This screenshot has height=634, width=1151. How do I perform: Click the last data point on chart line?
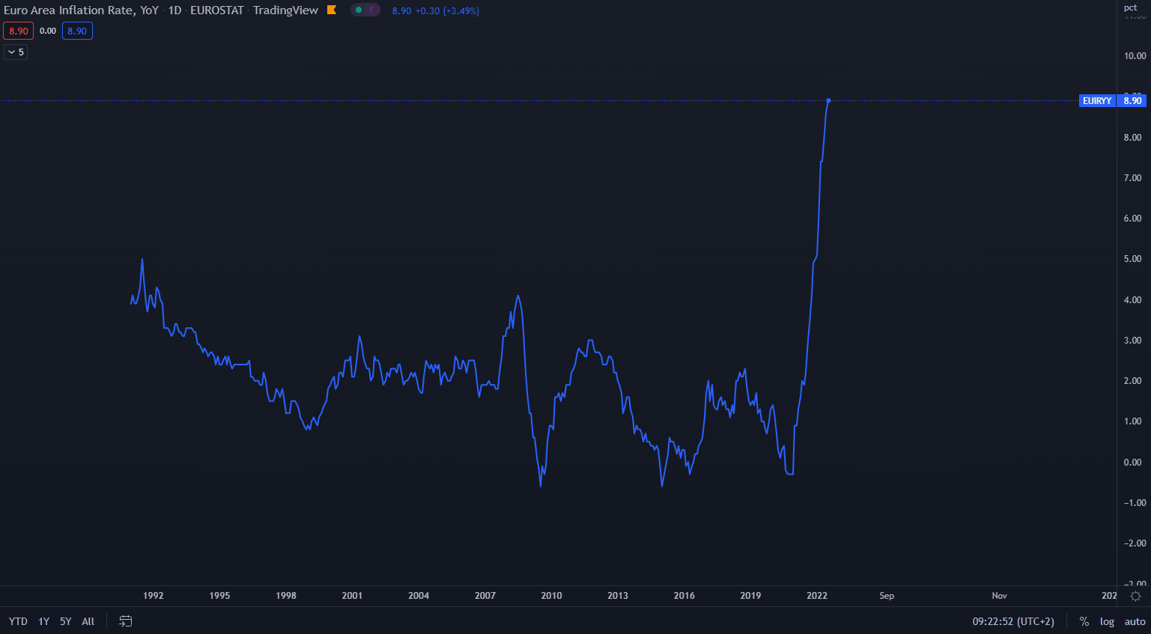[x=828, y=100]
